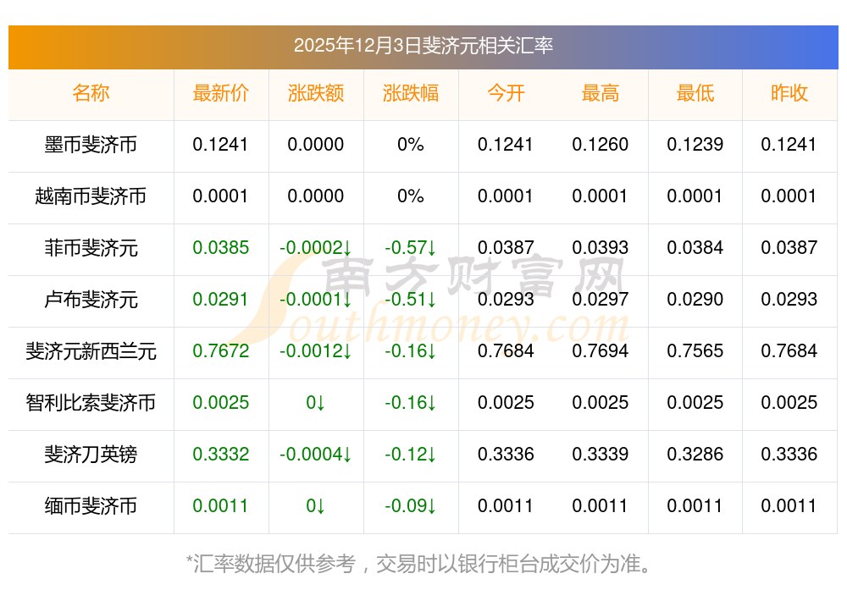
Task: Select the 最新价 column header
Action: click(220, 93)
